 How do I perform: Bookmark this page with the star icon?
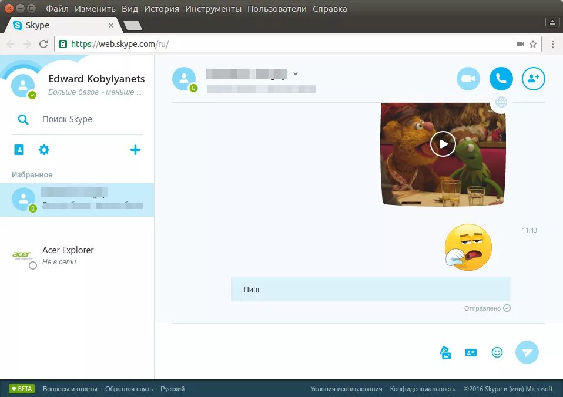tap(533, 44)
